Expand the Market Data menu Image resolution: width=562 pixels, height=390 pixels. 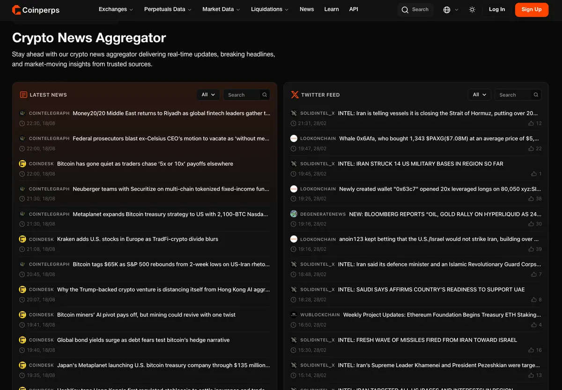tap(221, 9)
